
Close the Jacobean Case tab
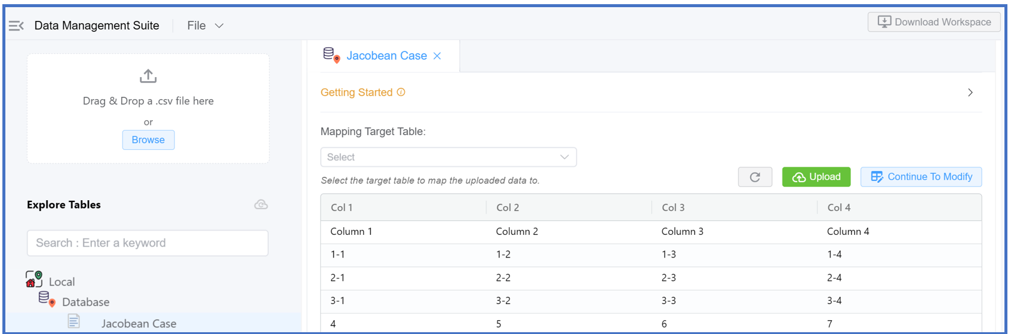tap(437, 56)
